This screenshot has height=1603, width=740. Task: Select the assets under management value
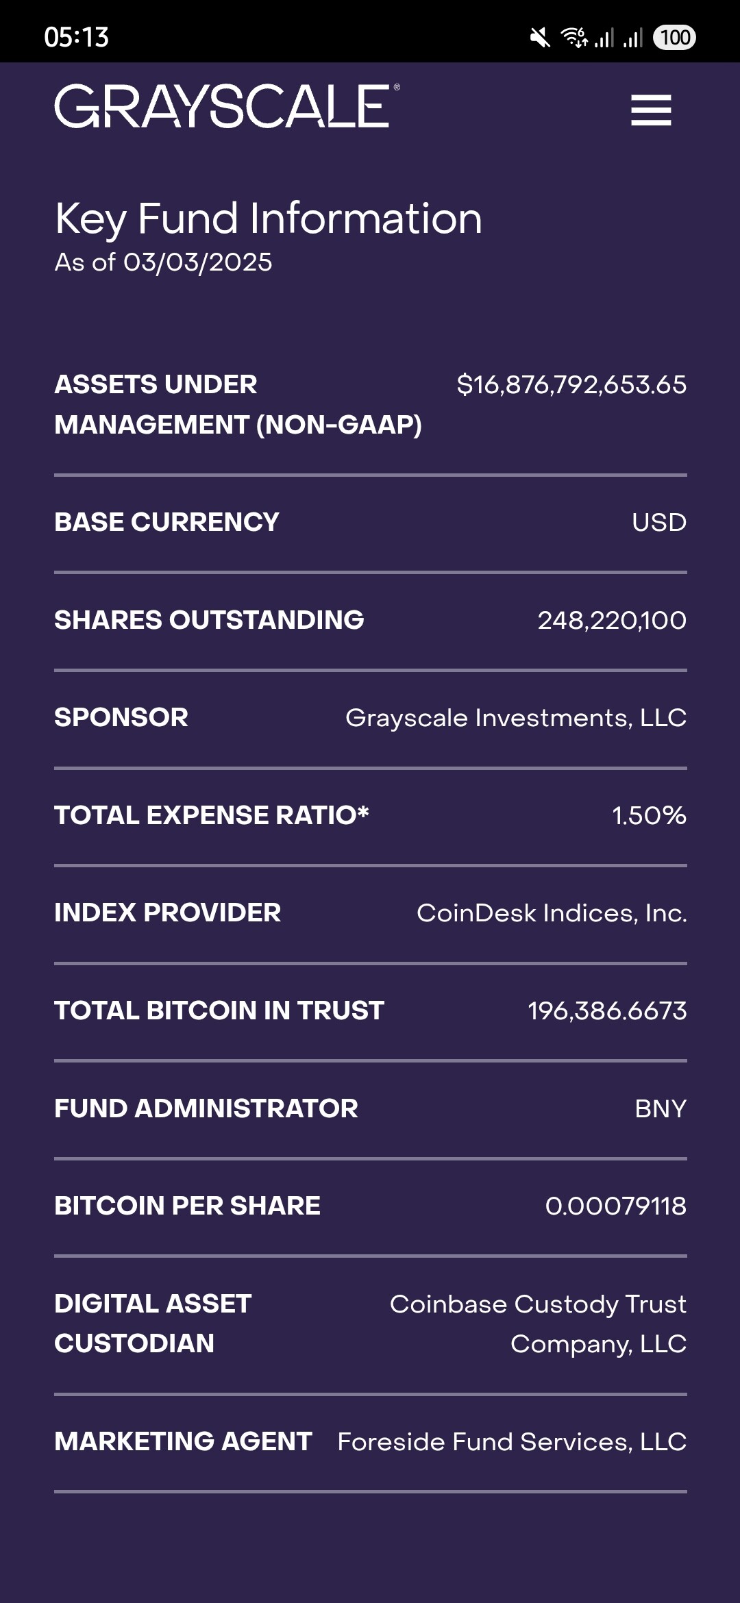(x=571, y=385)
